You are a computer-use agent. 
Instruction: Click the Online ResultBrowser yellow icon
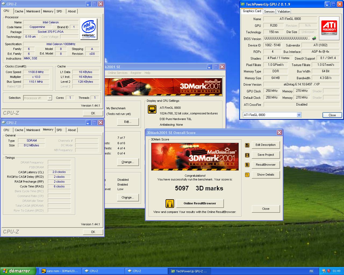[x=170, y=204]
